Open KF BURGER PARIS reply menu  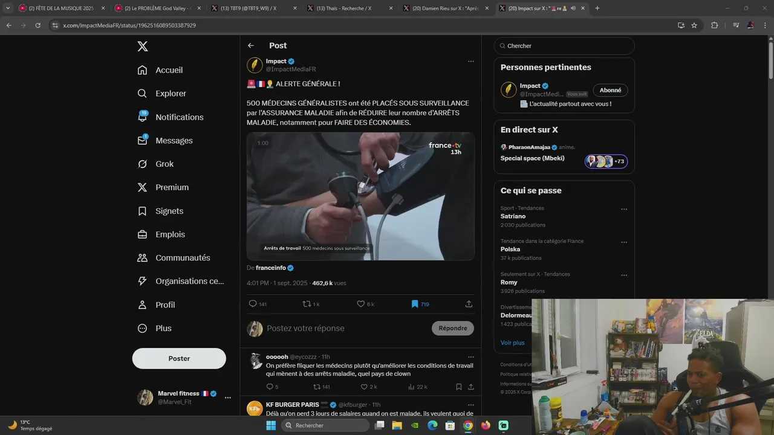(x=470, y=405)
